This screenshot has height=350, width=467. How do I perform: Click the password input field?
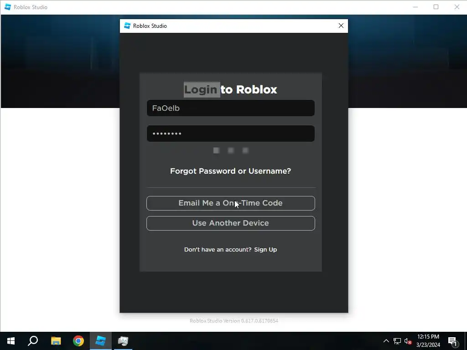tap(230, 134)
